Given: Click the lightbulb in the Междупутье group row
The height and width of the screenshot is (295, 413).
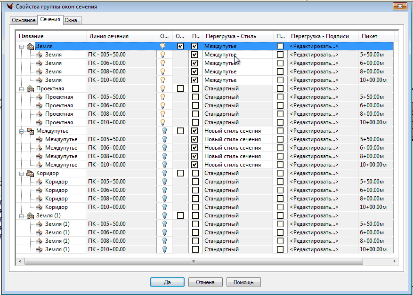Looking at the screenshot, I should click(164, 131).
